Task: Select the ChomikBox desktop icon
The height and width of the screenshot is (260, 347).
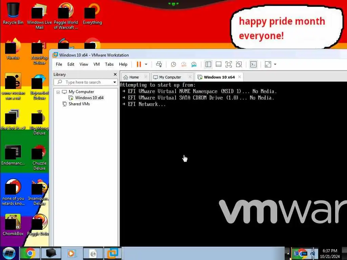Action: tap(13, 225)
